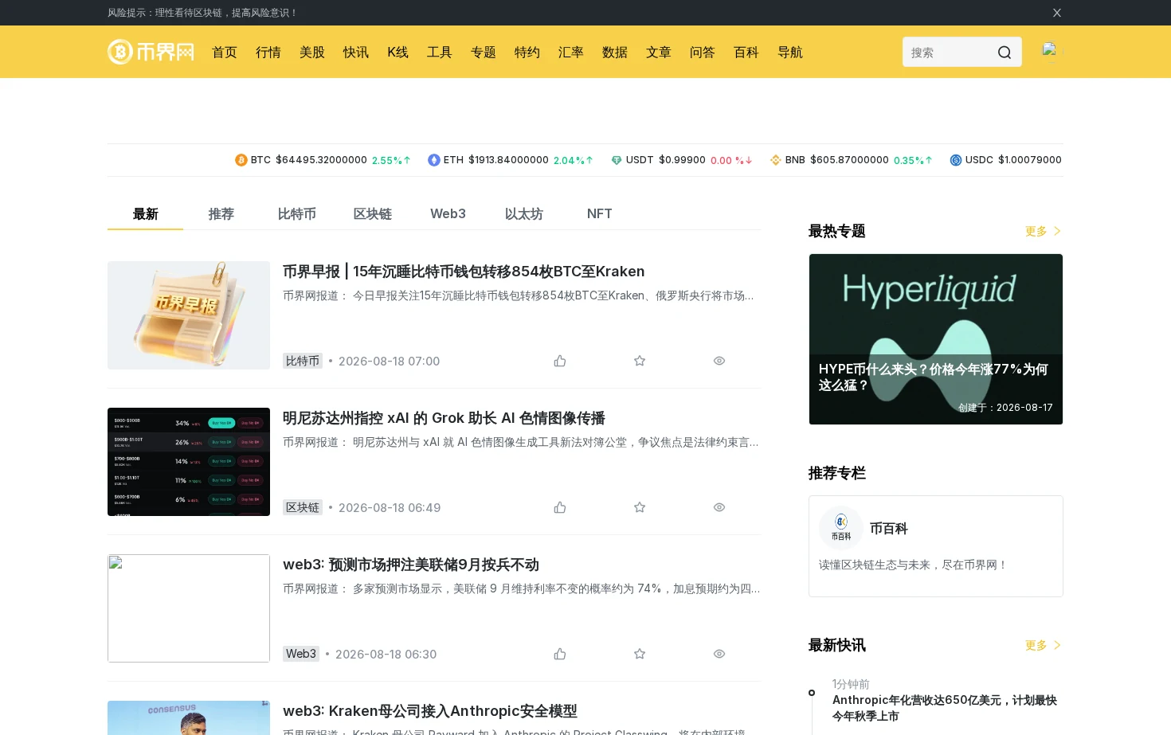Open the Anthropic年化营收达650亿美元 flash news
The image size is (1171, 735).
tap(945, 708)
